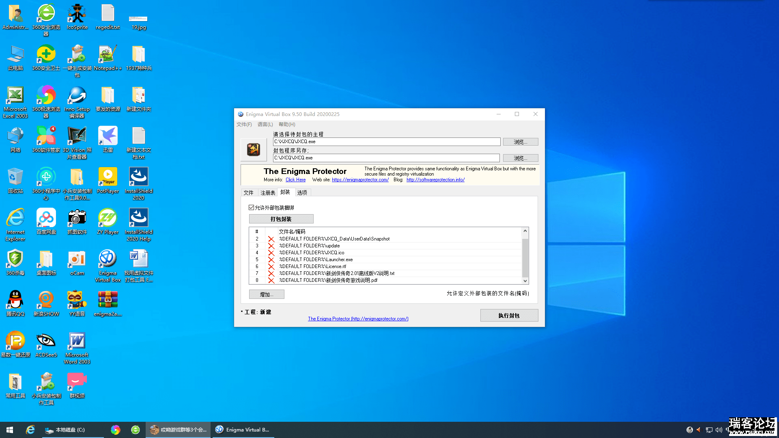Switch to the 注册表 tab
The image size is (779, 438).
(x=268, y=193)
